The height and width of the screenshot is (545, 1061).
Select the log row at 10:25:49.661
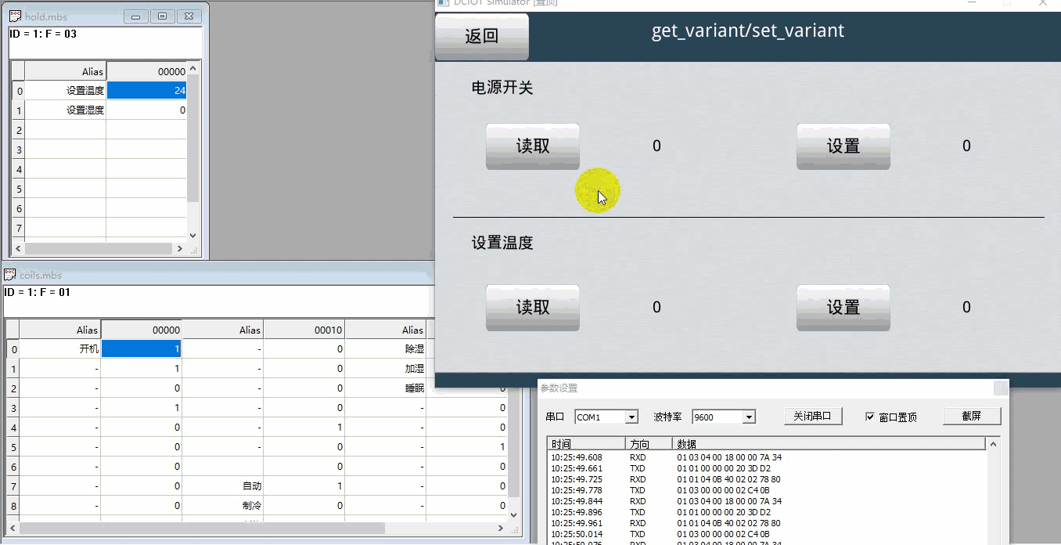click(x=767, y=468)
